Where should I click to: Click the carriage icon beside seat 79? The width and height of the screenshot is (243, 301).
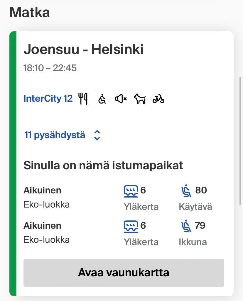(x=131, y=226)
